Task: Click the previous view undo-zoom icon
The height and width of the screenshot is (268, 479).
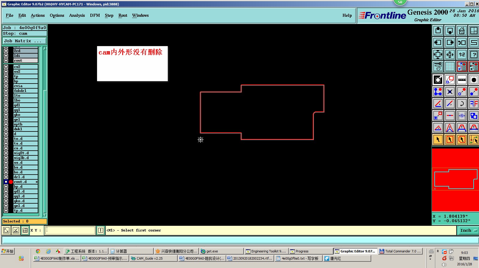Action: (462, 43)
